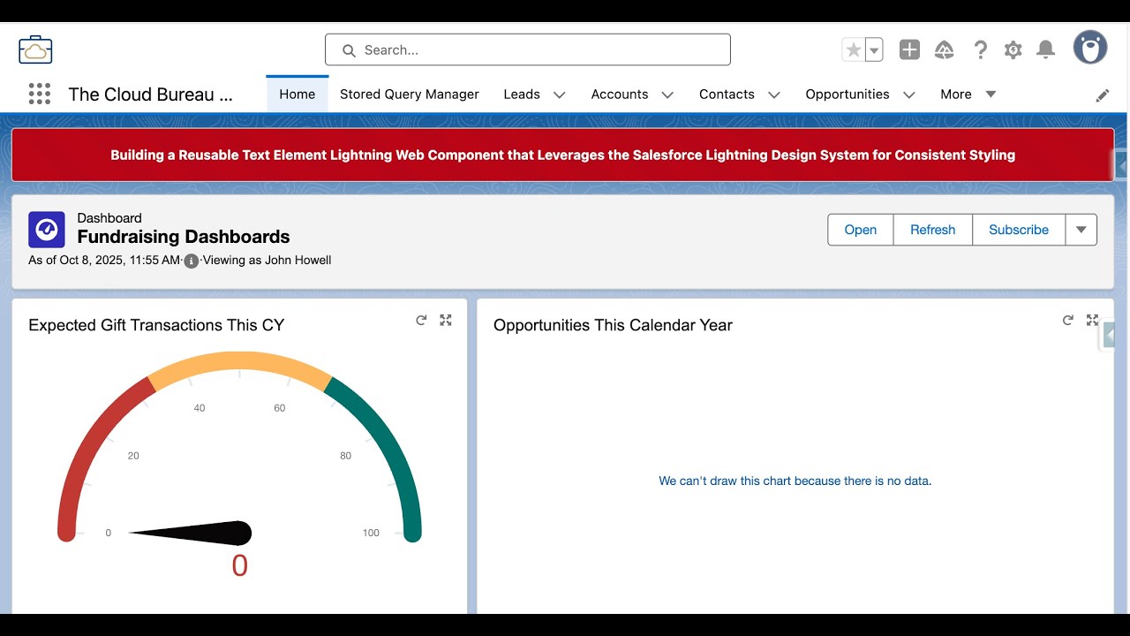Expand the Expected Gift Transactions chart
1130x636 pixels.
(446, 321)
